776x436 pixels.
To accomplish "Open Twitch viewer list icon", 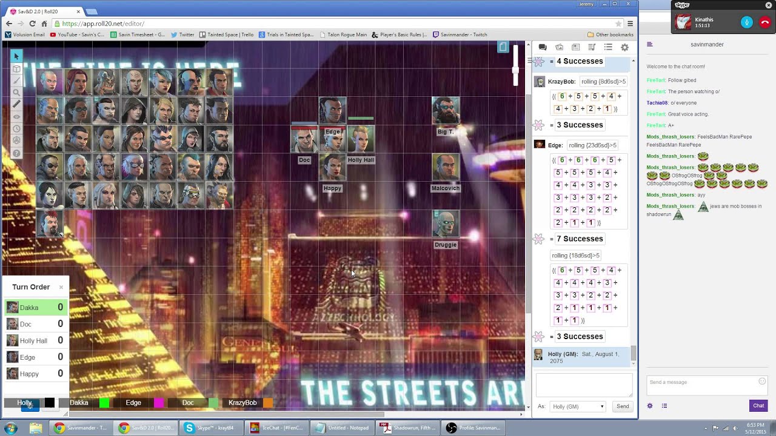I will pos(664,406).
